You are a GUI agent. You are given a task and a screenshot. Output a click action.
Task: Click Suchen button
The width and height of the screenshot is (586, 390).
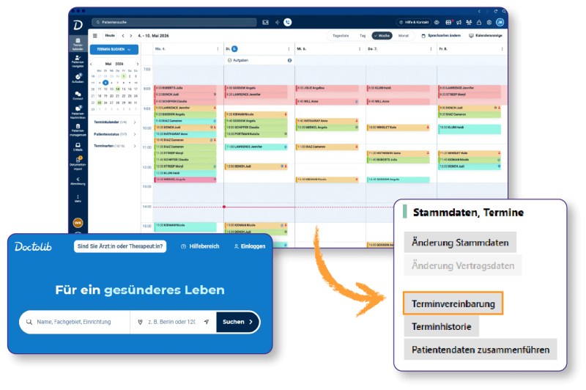coord(237,322)
